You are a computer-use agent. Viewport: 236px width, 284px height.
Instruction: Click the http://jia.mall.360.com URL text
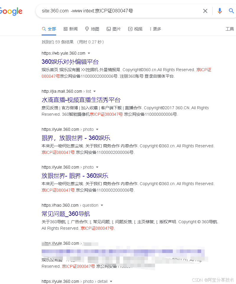(x=62, y=91)
